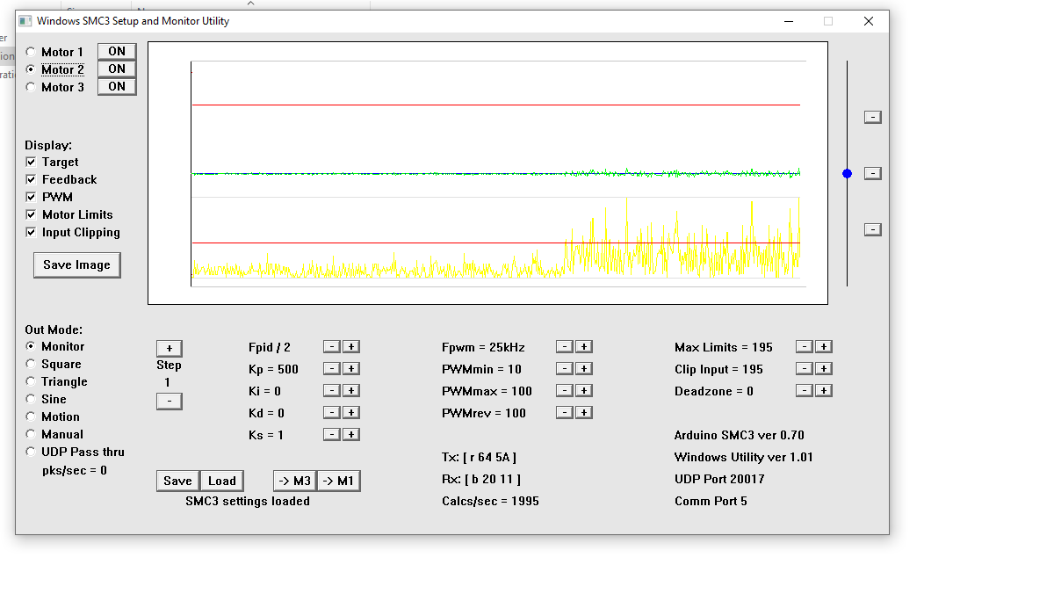
Task: Increase Deadzone with plus button
Action: pos(824,390)
